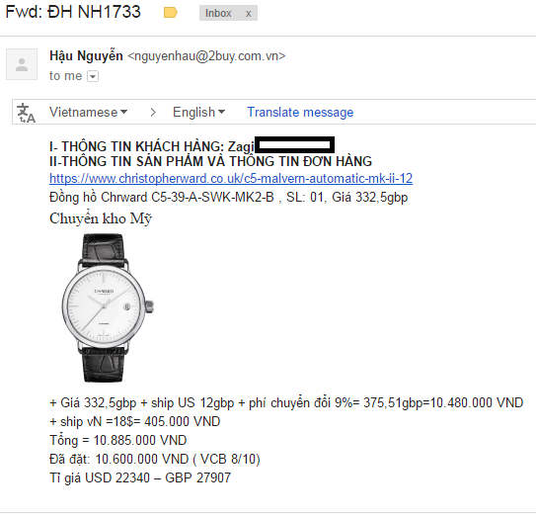
Task: Click the sender email address nguyenhau@2buy.com.vn
Action: click(x=206, y=56)
